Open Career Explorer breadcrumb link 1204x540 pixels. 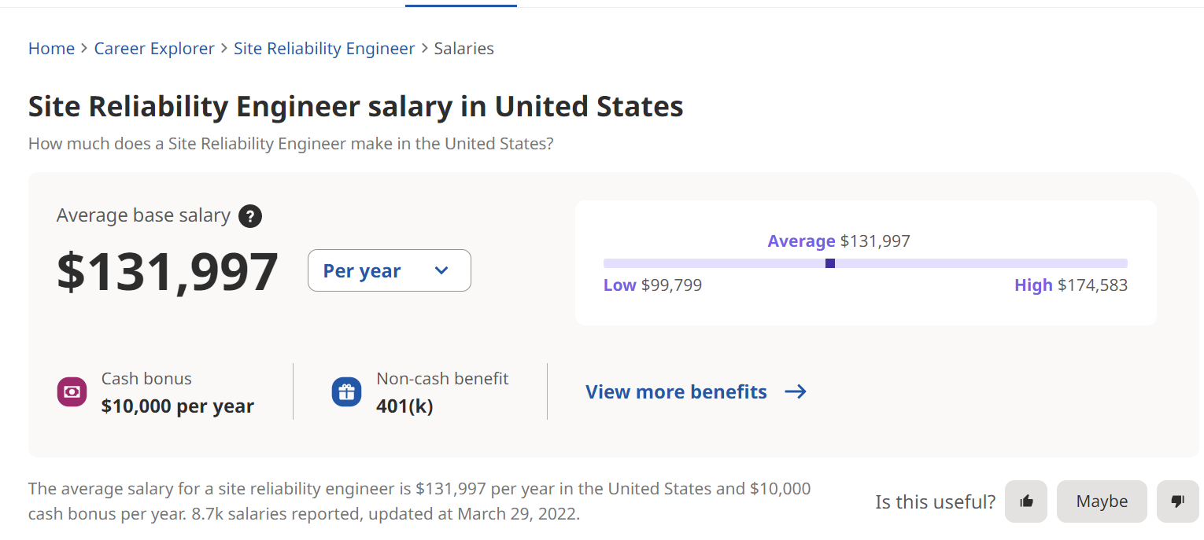[x=154, y=49]
